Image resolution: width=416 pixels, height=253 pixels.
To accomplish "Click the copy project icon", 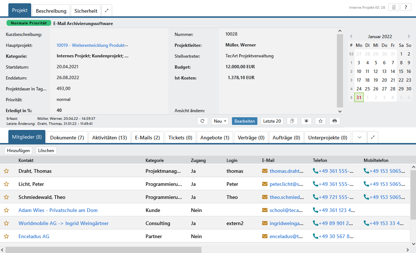I will point(292,121).
